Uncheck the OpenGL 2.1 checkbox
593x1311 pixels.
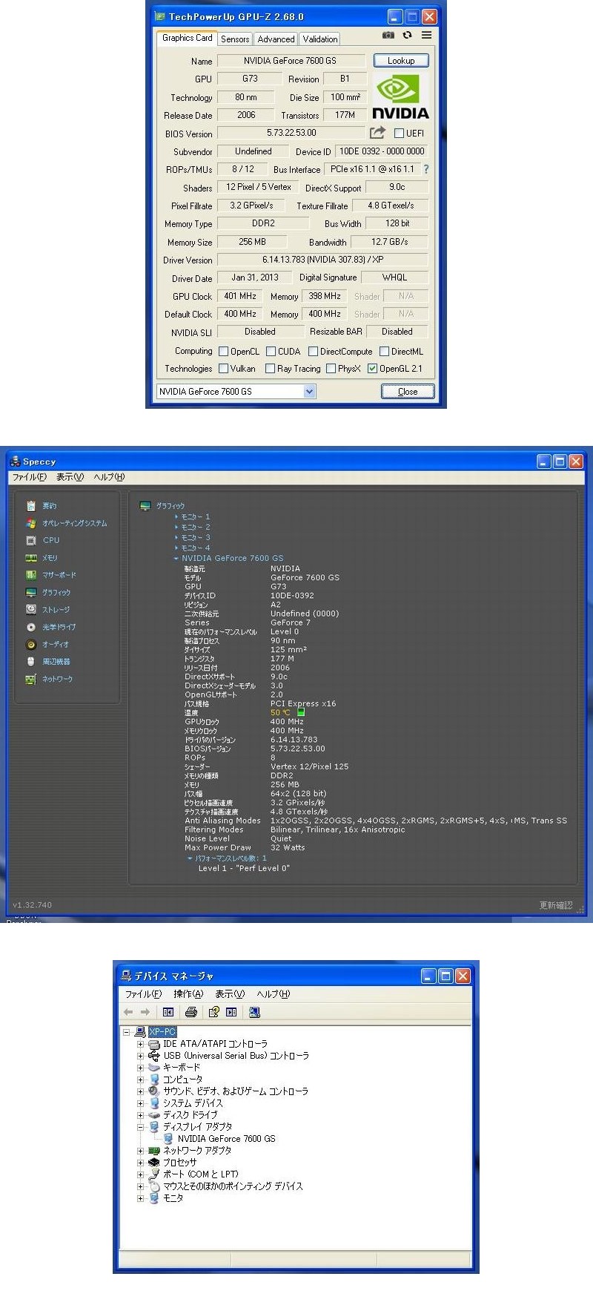click(x=373, y=369)
